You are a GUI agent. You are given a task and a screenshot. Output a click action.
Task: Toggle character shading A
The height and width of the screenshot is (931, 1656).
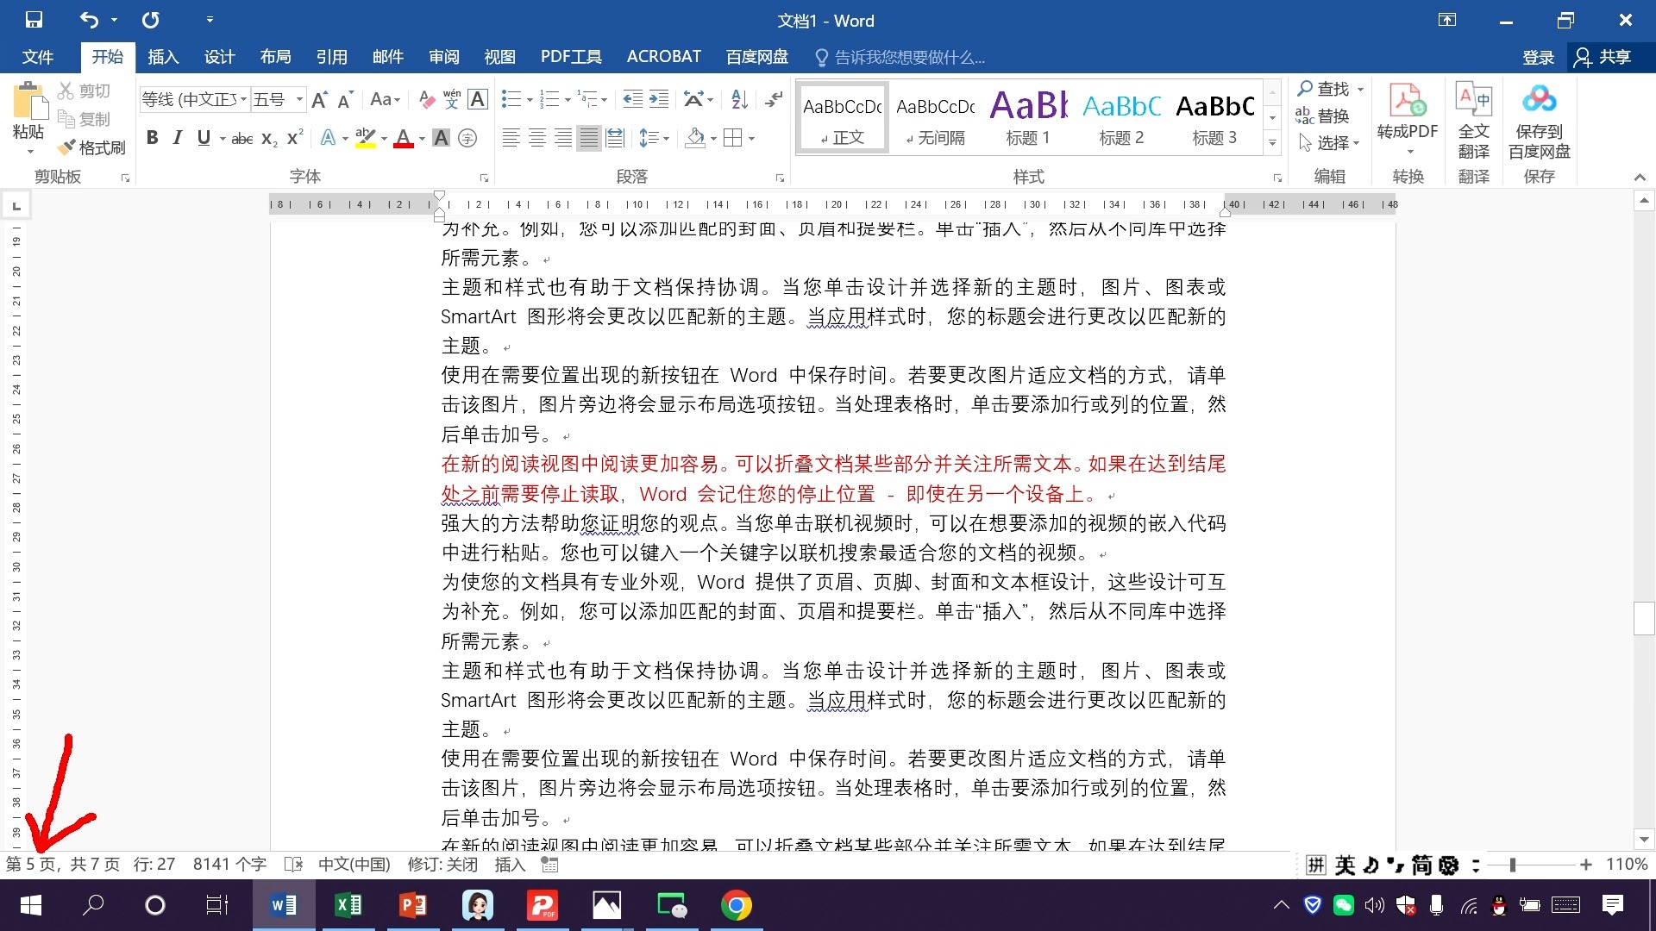coord(441,138)
